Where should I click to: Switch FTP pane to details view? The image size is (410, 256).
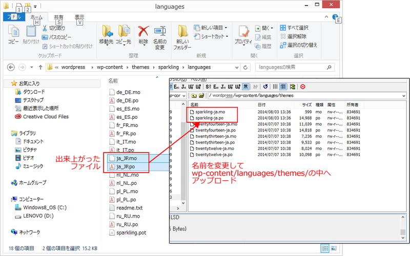tap(283, 87)
